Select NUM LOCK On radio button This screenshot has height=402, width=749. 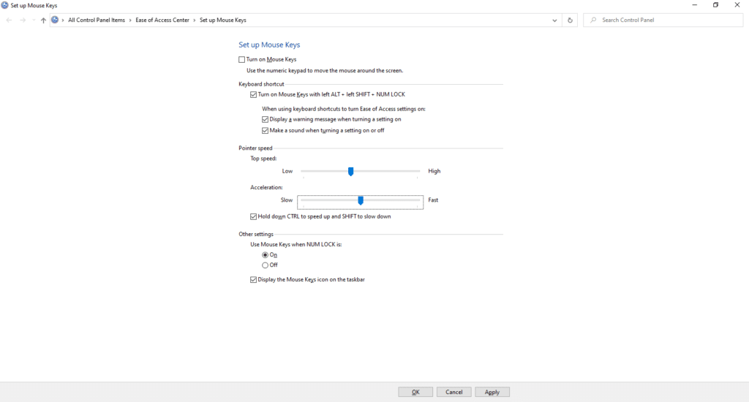point(265,255)
